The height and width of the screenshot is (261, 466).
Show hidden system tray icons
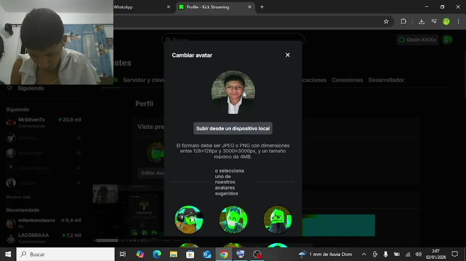coord(364,254)
